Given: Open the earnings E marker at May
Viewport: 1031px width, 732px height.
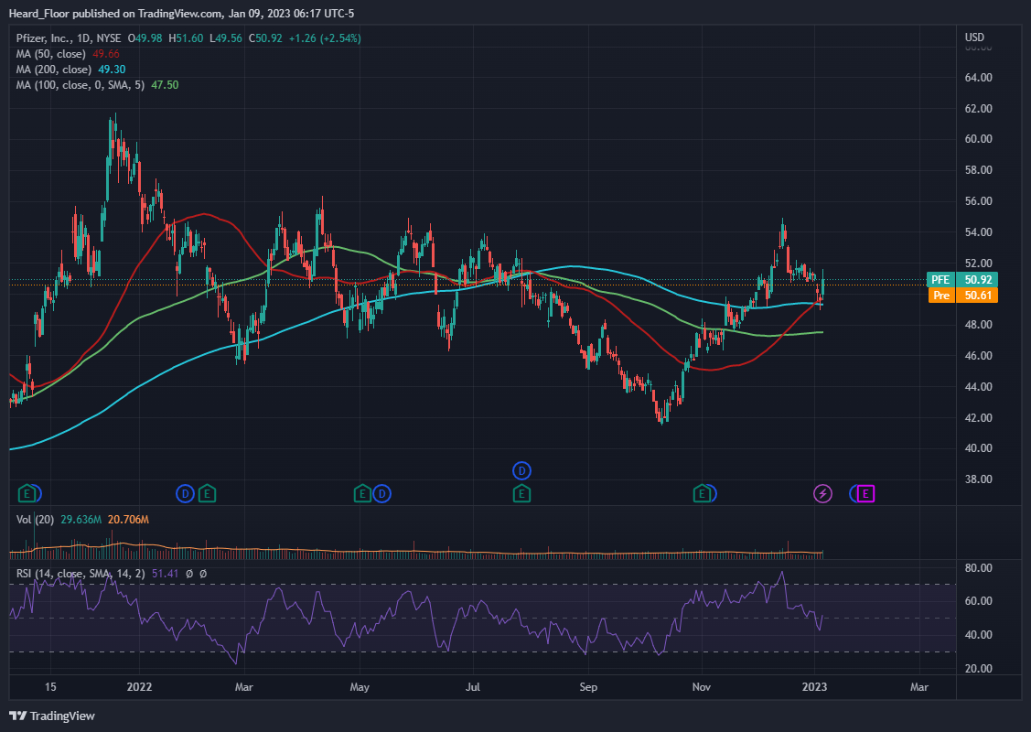Looking at the screenshot, I should [361, 493].
